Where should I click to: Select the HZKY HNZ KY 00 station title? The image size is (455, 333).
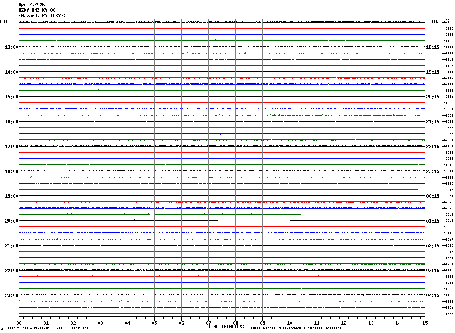[37, 10]
